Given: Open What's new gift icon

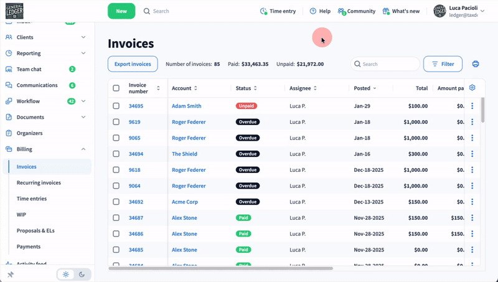Looking at the screenshot, I should [386, 11].
